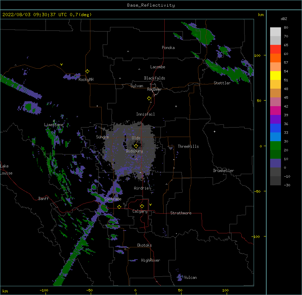Select the indigo 0-10 dBZ legend swatch

point(275,163)
